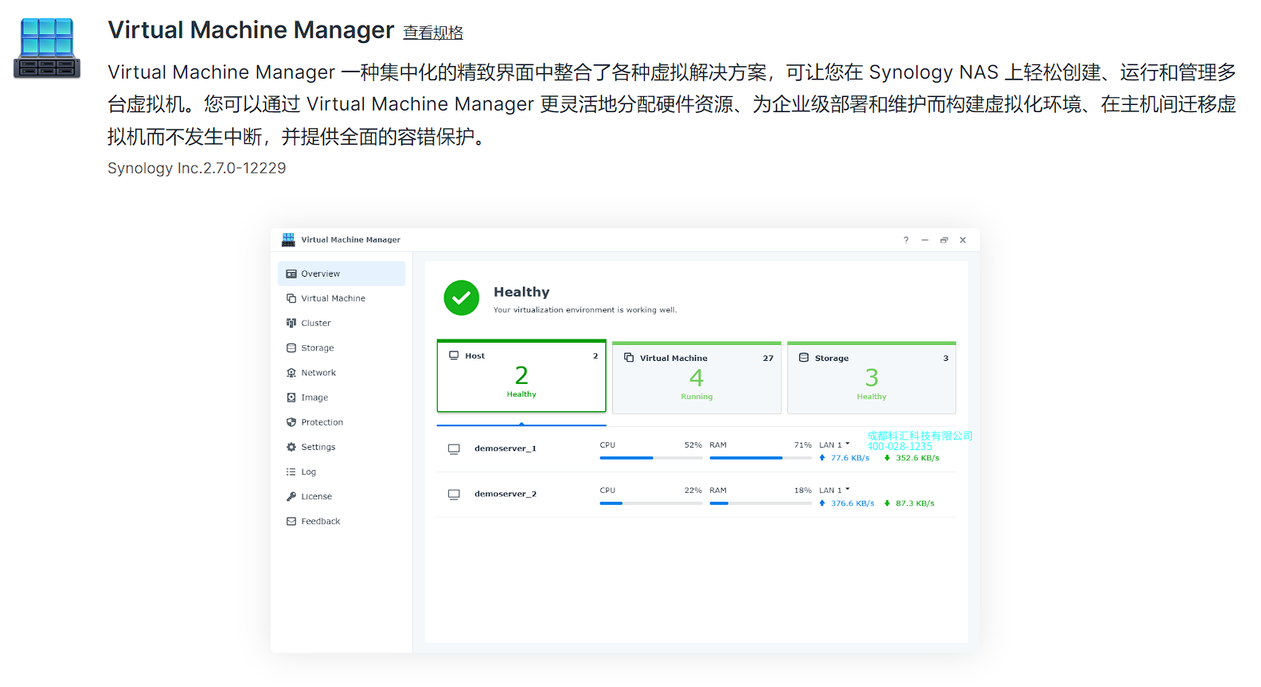Open the Storage sidebar menu label
Image resolution: width=1261 pixels, height=687 pixels.
coord(318,347)
